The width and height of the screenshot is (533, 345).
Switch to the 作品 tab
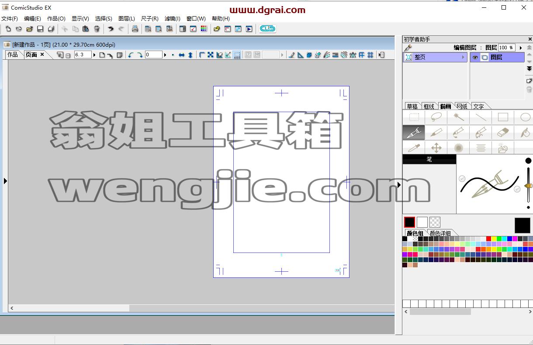point(13,55)
